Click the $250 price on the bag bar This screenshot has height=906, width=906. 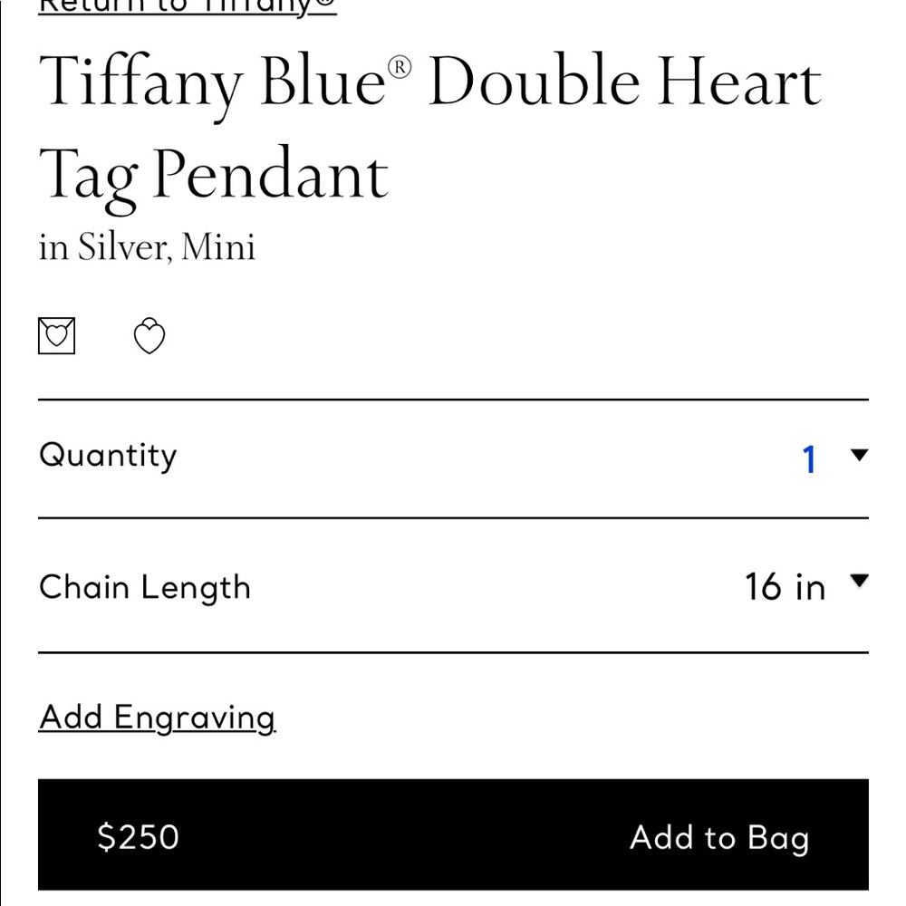(x=138, y=836)
